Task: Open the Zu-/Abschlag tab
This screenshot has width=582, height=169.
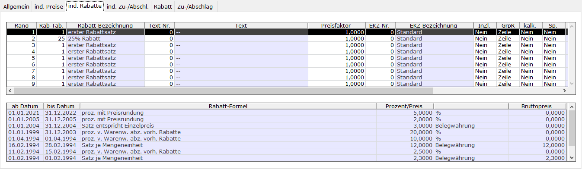Action: tap(195, 6)
